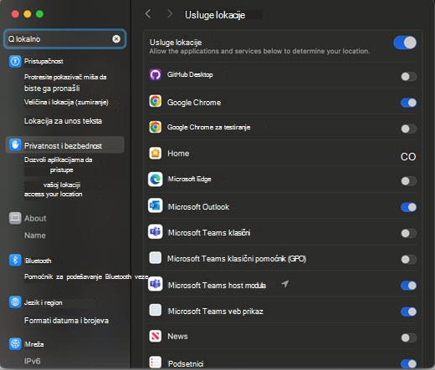
Task: Toggle location for Home
Action: click(408, 157)
